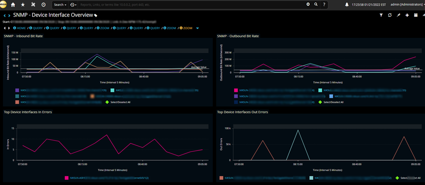This screenshot has height=185, width=425.
Task: Click the purple swatch in Outbound Bit Rate legend
Action: (236, 96)
